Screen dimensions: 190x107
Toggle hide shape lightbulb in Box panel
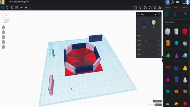tap(159, 14)
